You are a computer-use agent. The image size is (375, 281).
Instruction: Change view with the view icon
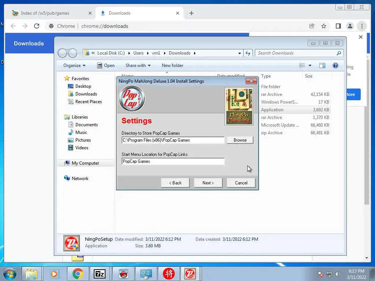click(302, 65)
